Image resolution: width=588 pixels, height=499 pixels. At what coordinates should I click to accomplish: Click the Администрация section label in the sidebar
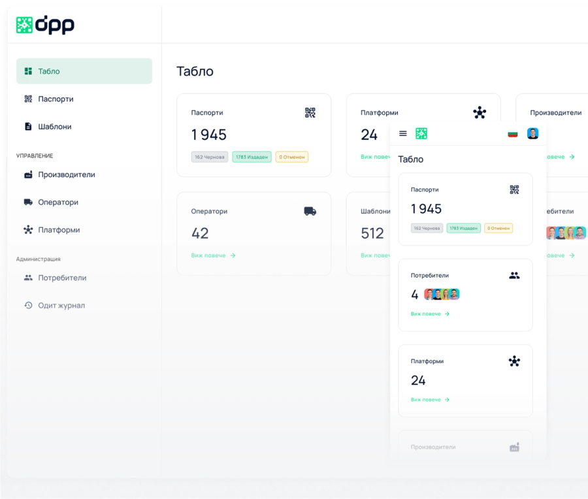point(39,259)
